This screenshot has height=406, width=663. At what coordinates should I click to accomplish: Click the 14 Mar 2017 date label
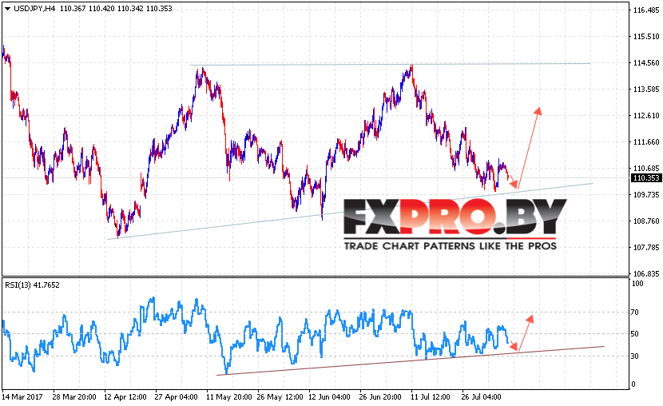pos(22,397)
